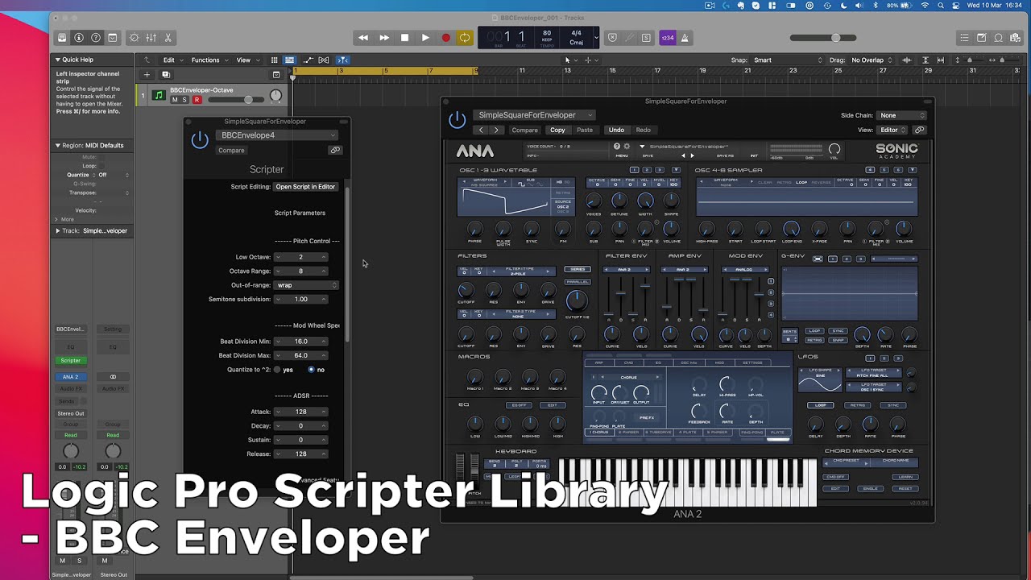Collapse the Region MIDI Defaults section
Screen dimensions: 1031x580
tap(58, 145)
